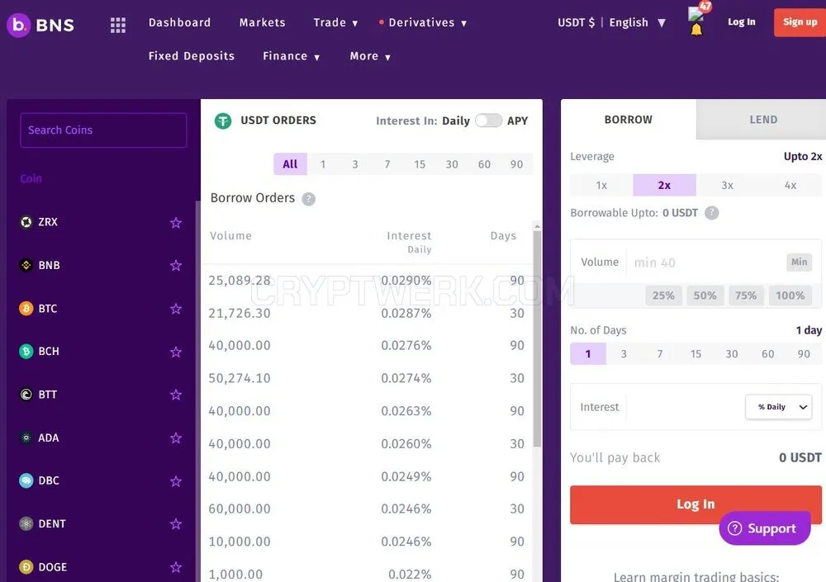Open Borrowable Upto help question mark

pyautogui.click(x=712, y=213)
